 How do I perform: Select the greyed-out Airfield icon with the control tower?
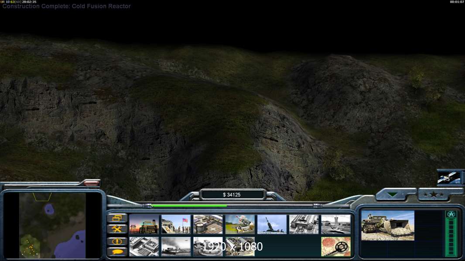336,224
